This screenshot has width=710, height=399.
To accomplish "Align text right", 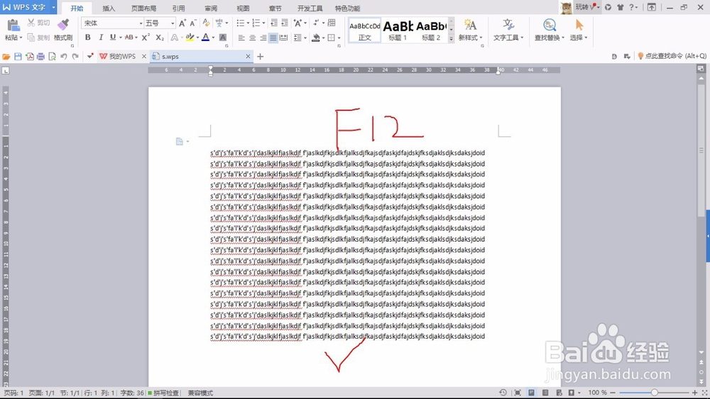I will [x=263, y=38].
